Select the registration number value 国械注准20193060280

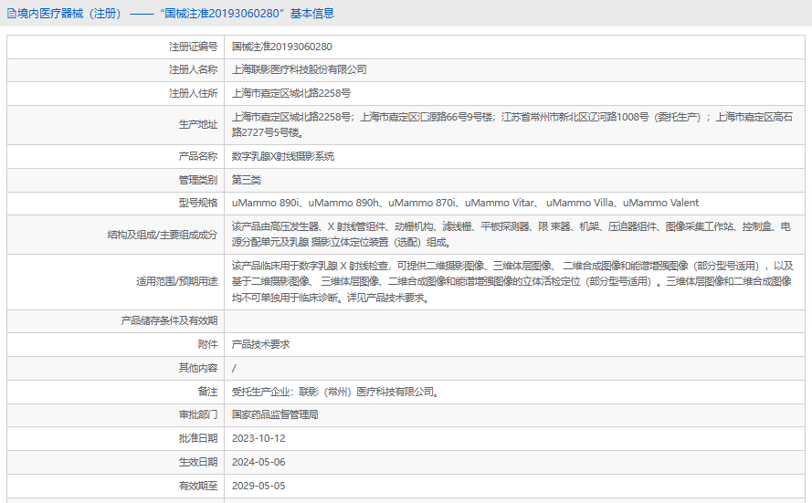click(x=281, y=47)
